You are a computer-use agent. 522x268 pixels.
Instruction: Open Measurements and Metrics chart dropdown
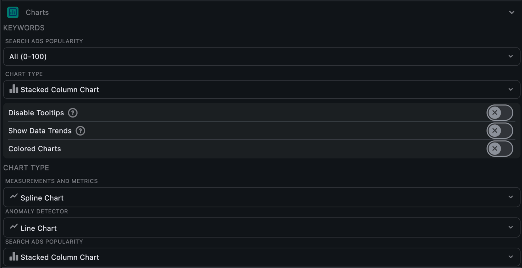pyautogui.click(x=261, y=197)
